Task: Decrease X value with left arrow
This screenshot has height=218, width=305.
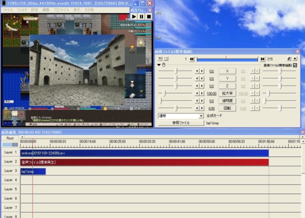Action: point(197,71)
